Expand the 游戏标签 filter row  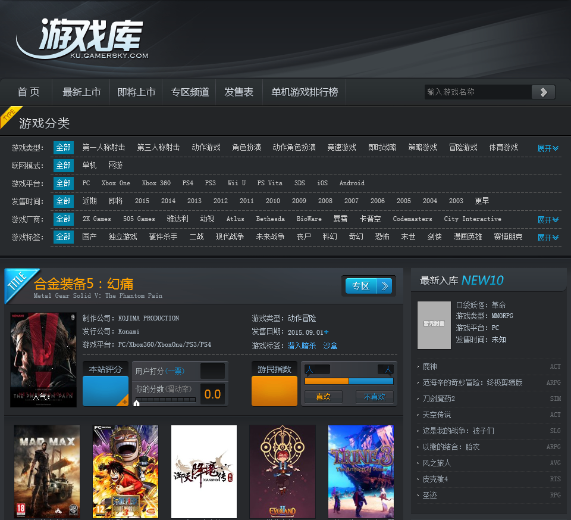click(548, 238)
